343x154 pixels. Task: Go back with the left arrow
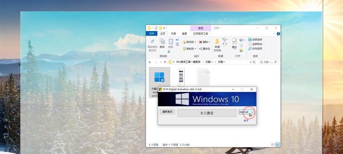tap(150, 62)
